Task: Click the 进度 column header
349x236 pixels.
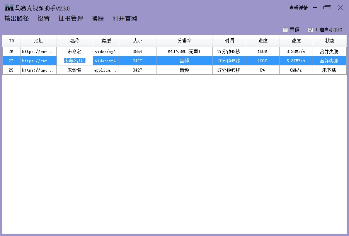Action: [x=263, y=41]
